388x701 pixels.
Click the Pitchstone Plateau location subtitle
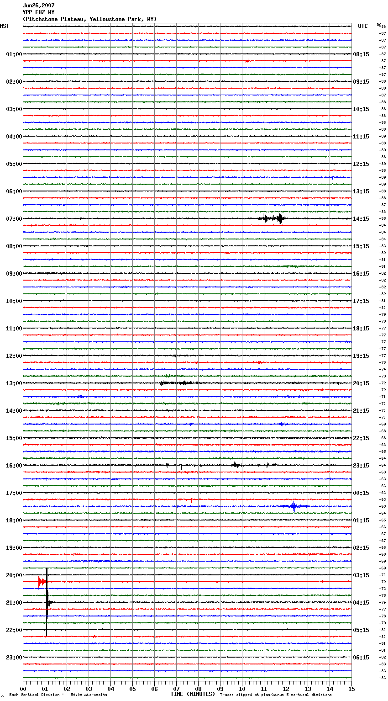[89, 19]
